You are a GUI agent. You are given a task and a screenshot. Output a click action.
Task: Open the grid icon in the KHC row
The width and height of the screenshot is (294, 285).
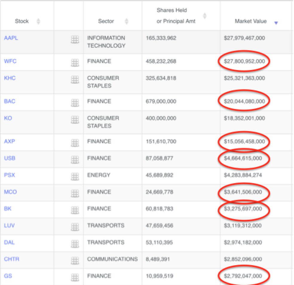(x=75, y=79)
